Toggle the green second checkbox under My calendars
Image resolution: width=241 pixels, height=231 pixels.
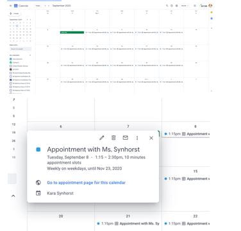coord(11,62)
